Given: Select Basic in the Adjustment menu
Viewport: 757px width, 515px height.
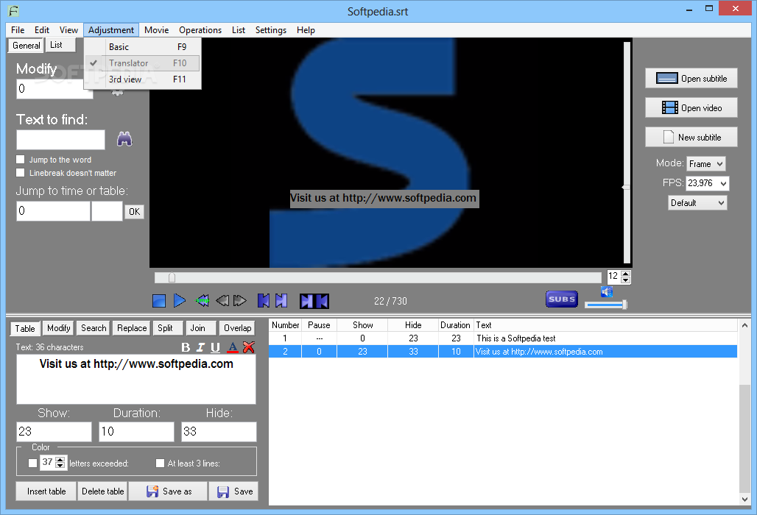Looking at the screenshot, I should (142, 47).
